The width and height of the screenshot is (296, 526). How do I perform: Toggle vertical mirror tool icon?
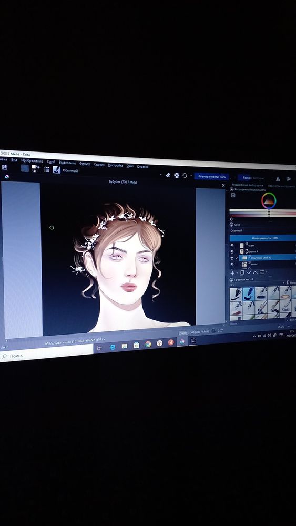[289, 179]
